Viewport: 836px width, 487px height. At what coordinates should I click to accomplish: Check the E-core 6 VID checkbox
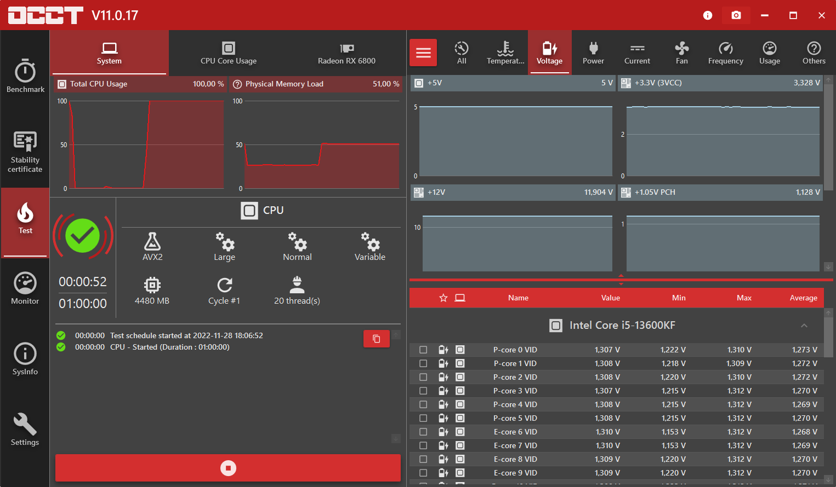pyautogui.click(x=423, y=432)
